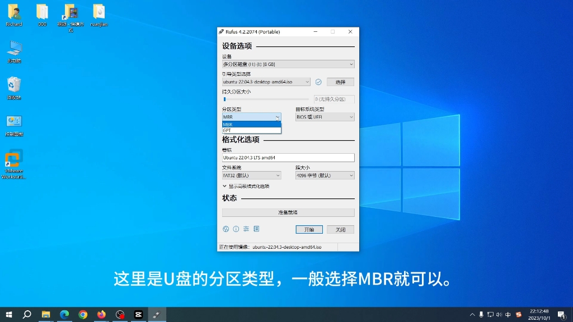Open This PC desktop icon
Viewport: 573px width, 322px height.
point(14,52)
